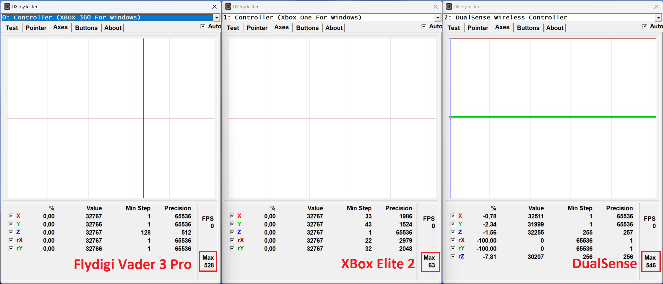Click X precision value 1986 in Xbox One window
Screen dimensions: 663x284
pos(406,216)
